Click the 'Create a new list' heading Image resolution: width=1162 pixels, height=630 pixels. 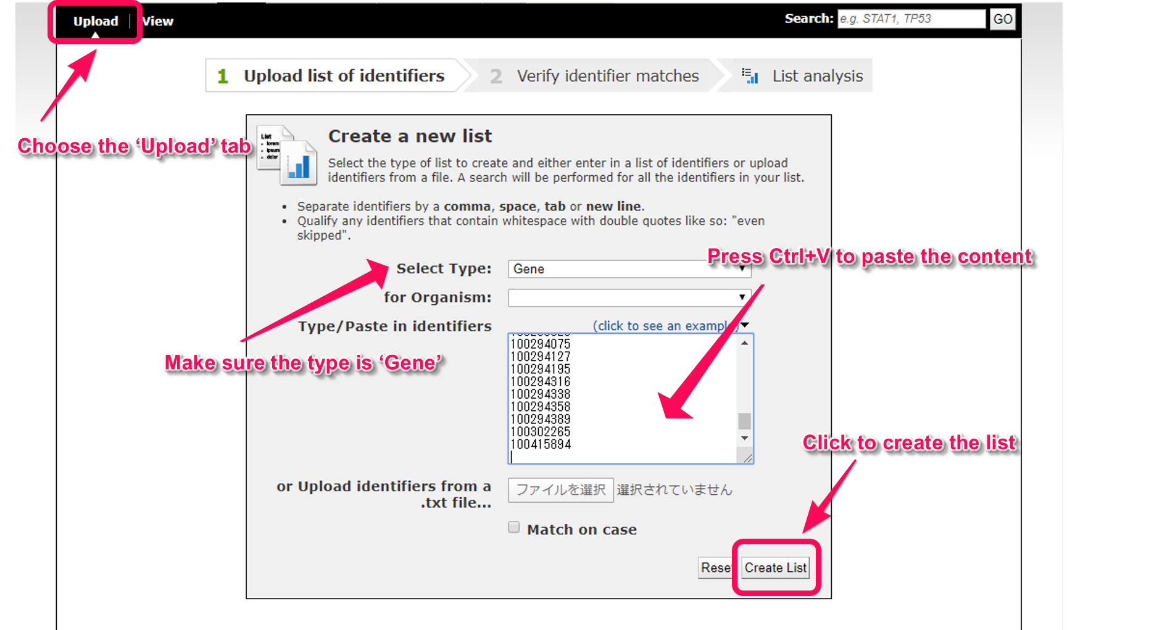click(x=410, y=136)
